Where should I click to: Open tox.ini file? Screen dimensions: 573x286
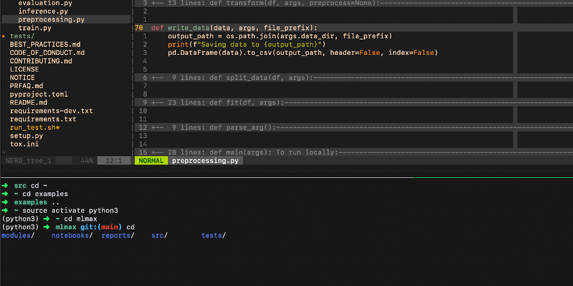[x=24, y=144]
